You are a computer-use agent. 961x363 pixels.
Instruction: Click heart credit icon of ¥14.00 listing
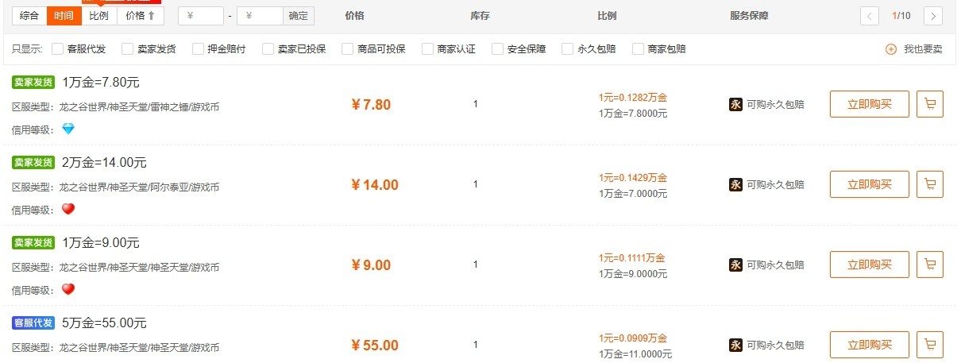point(68,209)
